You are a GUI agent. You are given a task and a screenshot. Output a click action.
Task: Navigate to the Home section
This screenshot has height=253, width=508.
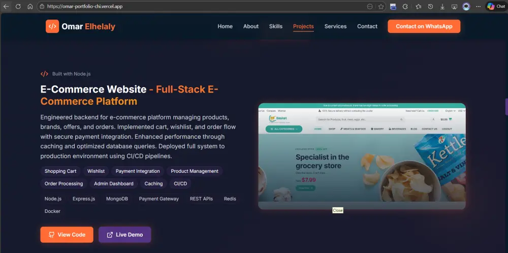tap(225, 26)
